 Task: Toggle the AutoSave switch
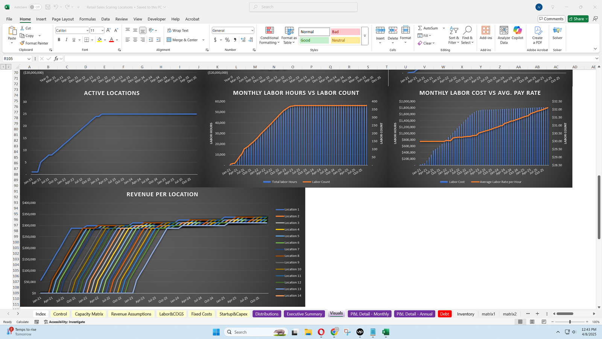point(35,7)
